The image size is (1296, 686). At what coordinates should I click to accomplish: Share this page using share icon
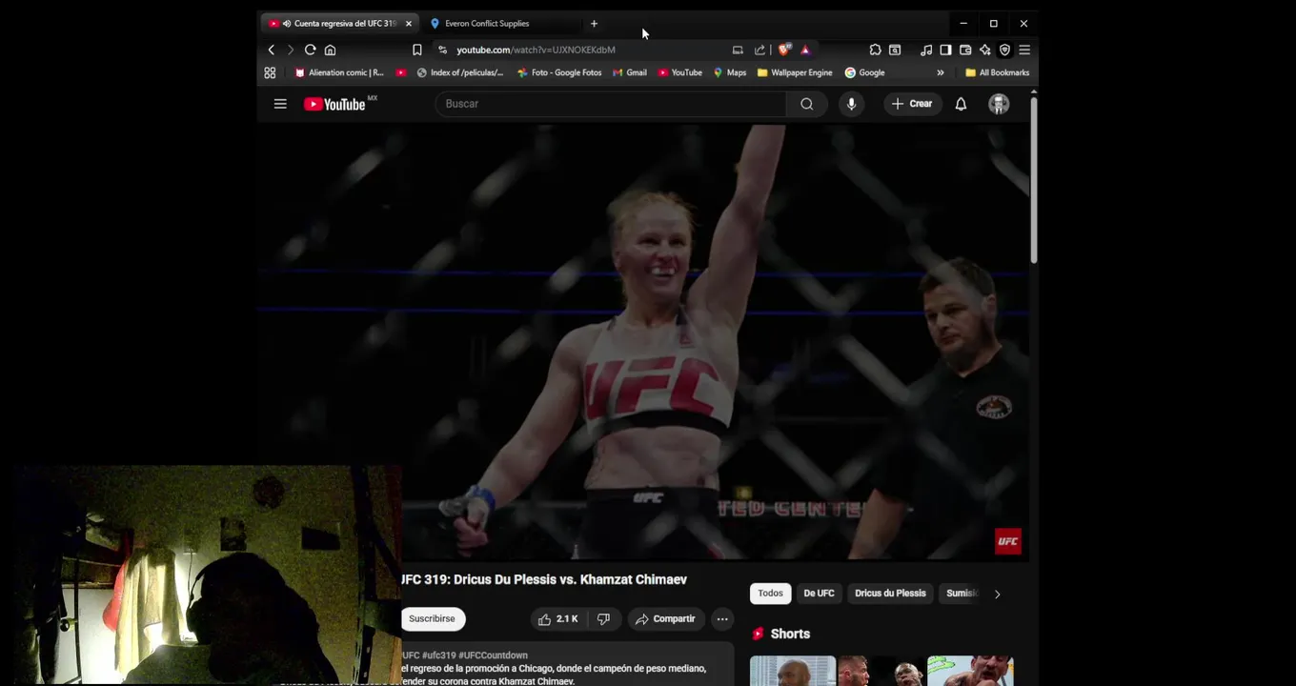(x=759, y=50)
